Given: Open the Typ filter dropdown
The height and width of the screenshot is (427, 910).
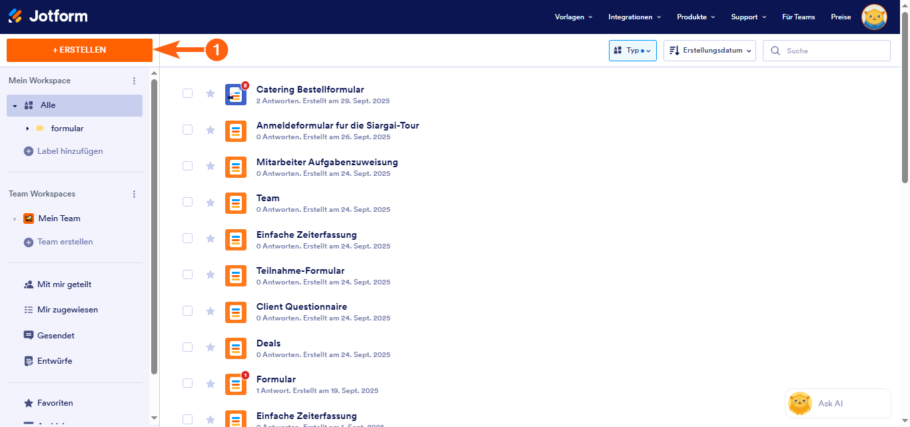Looking at the screenshot, I should (x=632, y=51).
